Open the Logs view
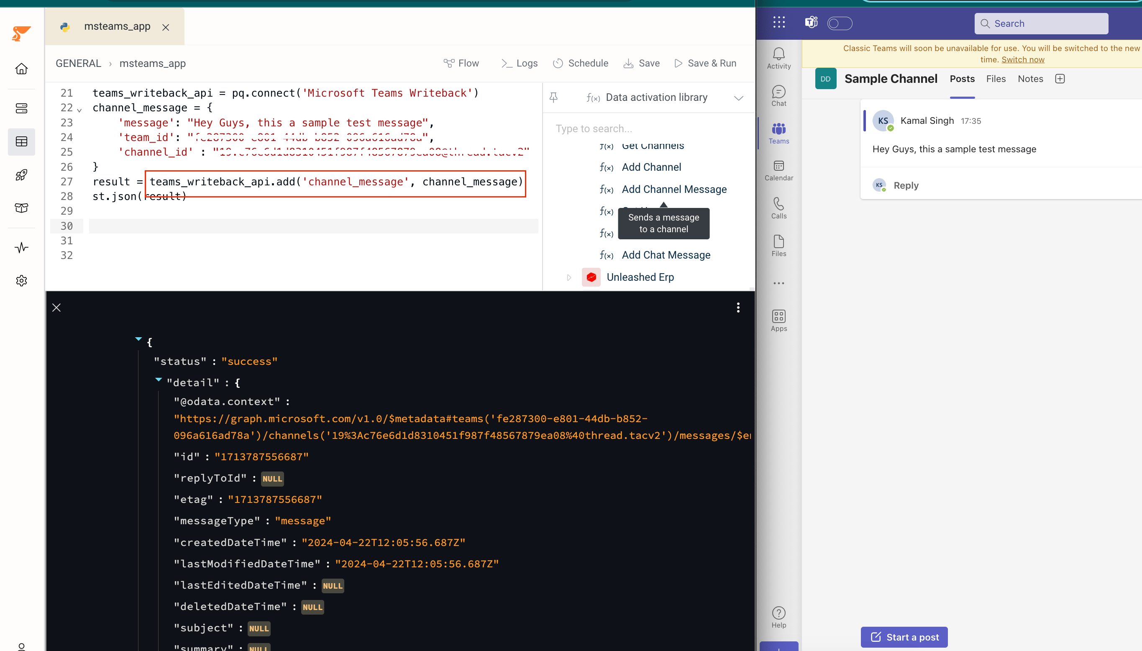 point(519,64)
